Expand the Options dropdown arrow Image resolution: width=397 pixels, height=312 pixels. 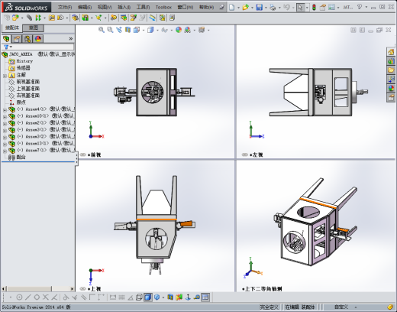click(x=338, y=8)
